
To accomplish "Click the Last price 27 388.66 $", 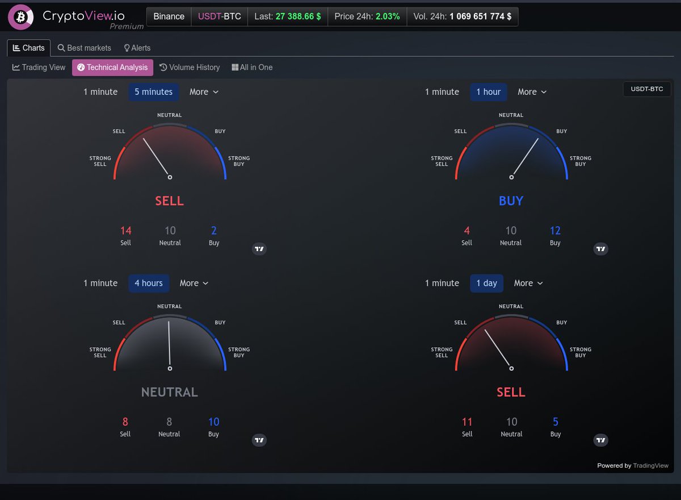I will 288,16.
